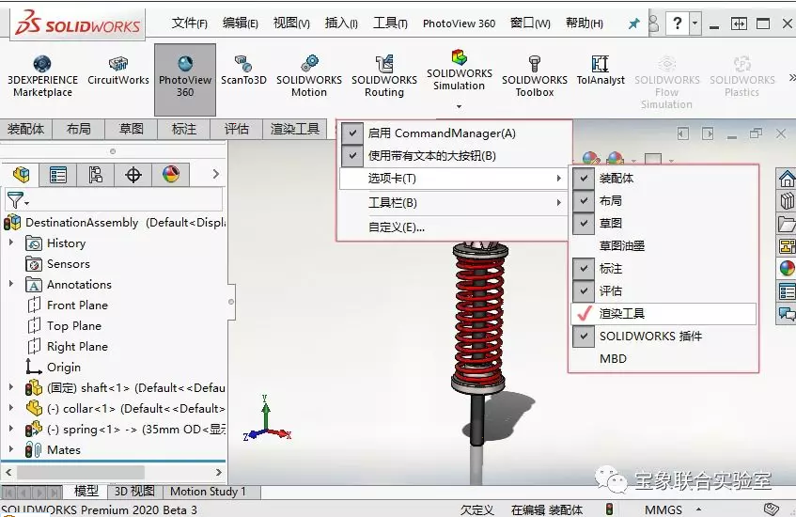Screen dimensions: 796x517
Task: Expand the Mates folder
Action: click(11, 449)
